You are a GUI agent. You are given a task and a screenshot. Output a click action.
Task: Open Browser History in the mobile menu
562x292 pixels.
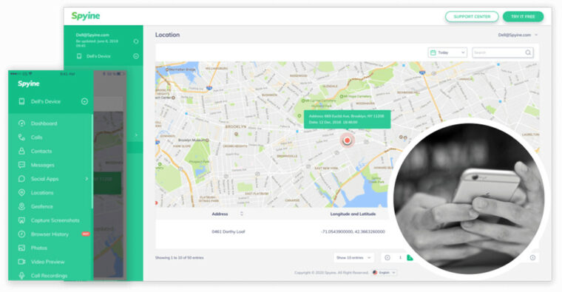point(50,234)
